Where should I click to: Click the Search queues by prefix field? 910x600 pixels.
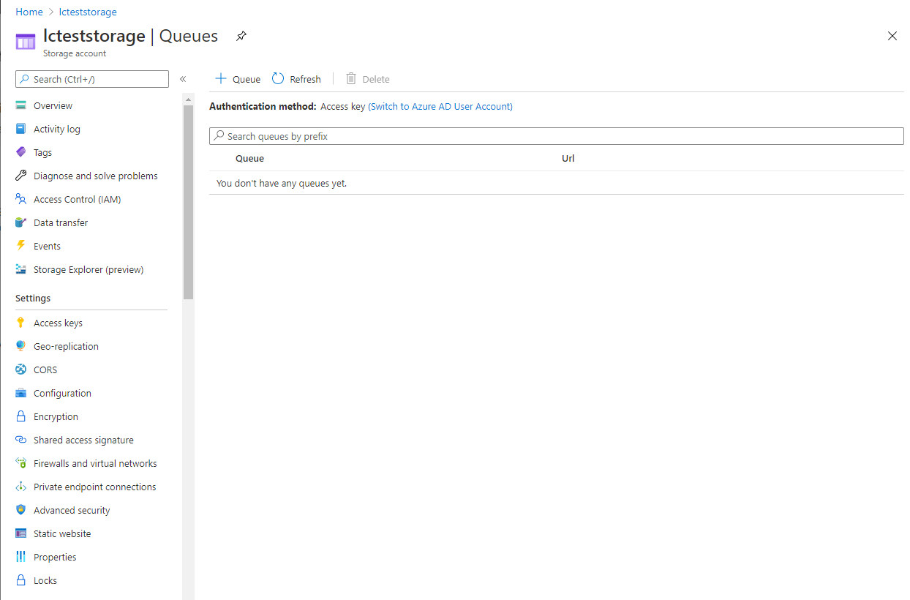coord(556,136)
